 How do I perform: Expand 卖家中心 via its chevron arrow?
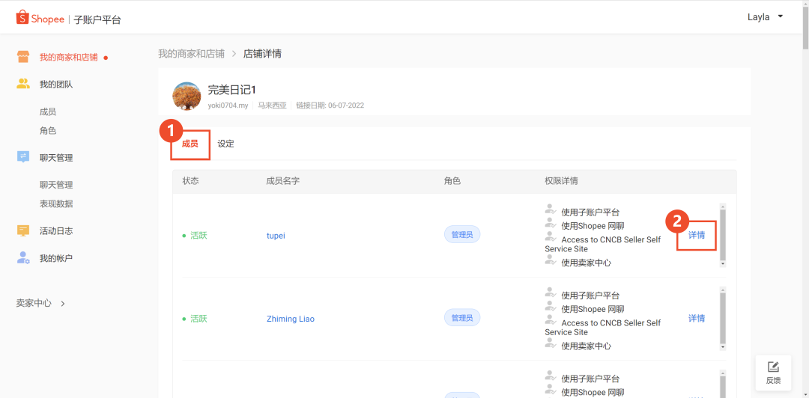63,304
